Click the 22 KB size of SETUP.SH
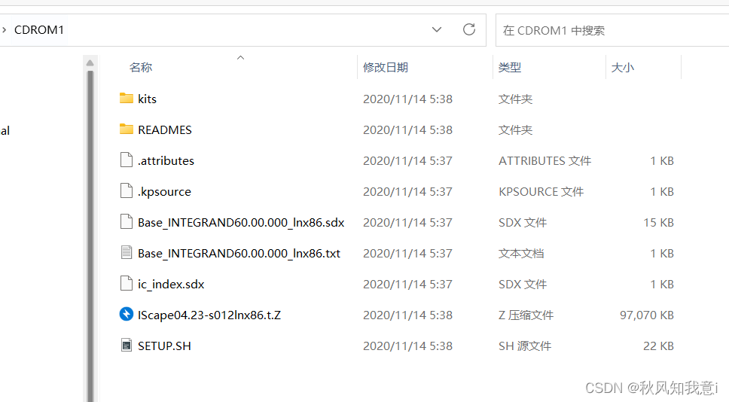The height and width of the screenshot is (402, 729). (x=658, y=346)
